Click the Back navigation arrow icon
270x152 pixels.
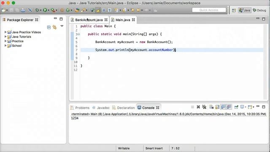(x=138, y=10)
